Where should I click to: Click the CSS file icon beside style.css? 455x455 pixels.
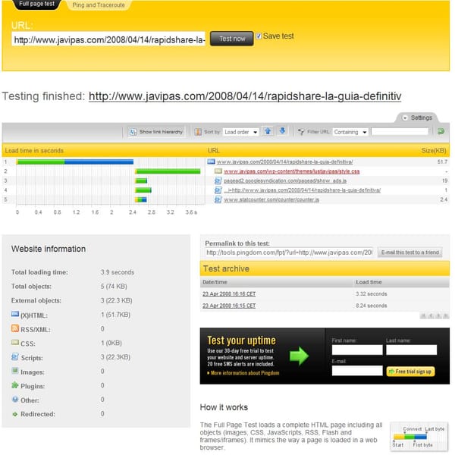[x=218, y=171]
